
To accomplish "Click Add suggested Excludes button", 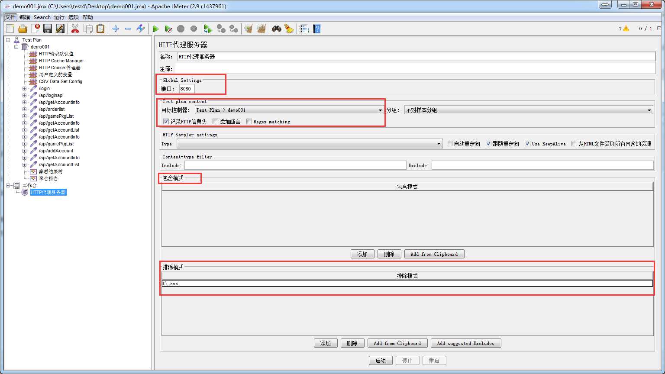I will [465, 343].
